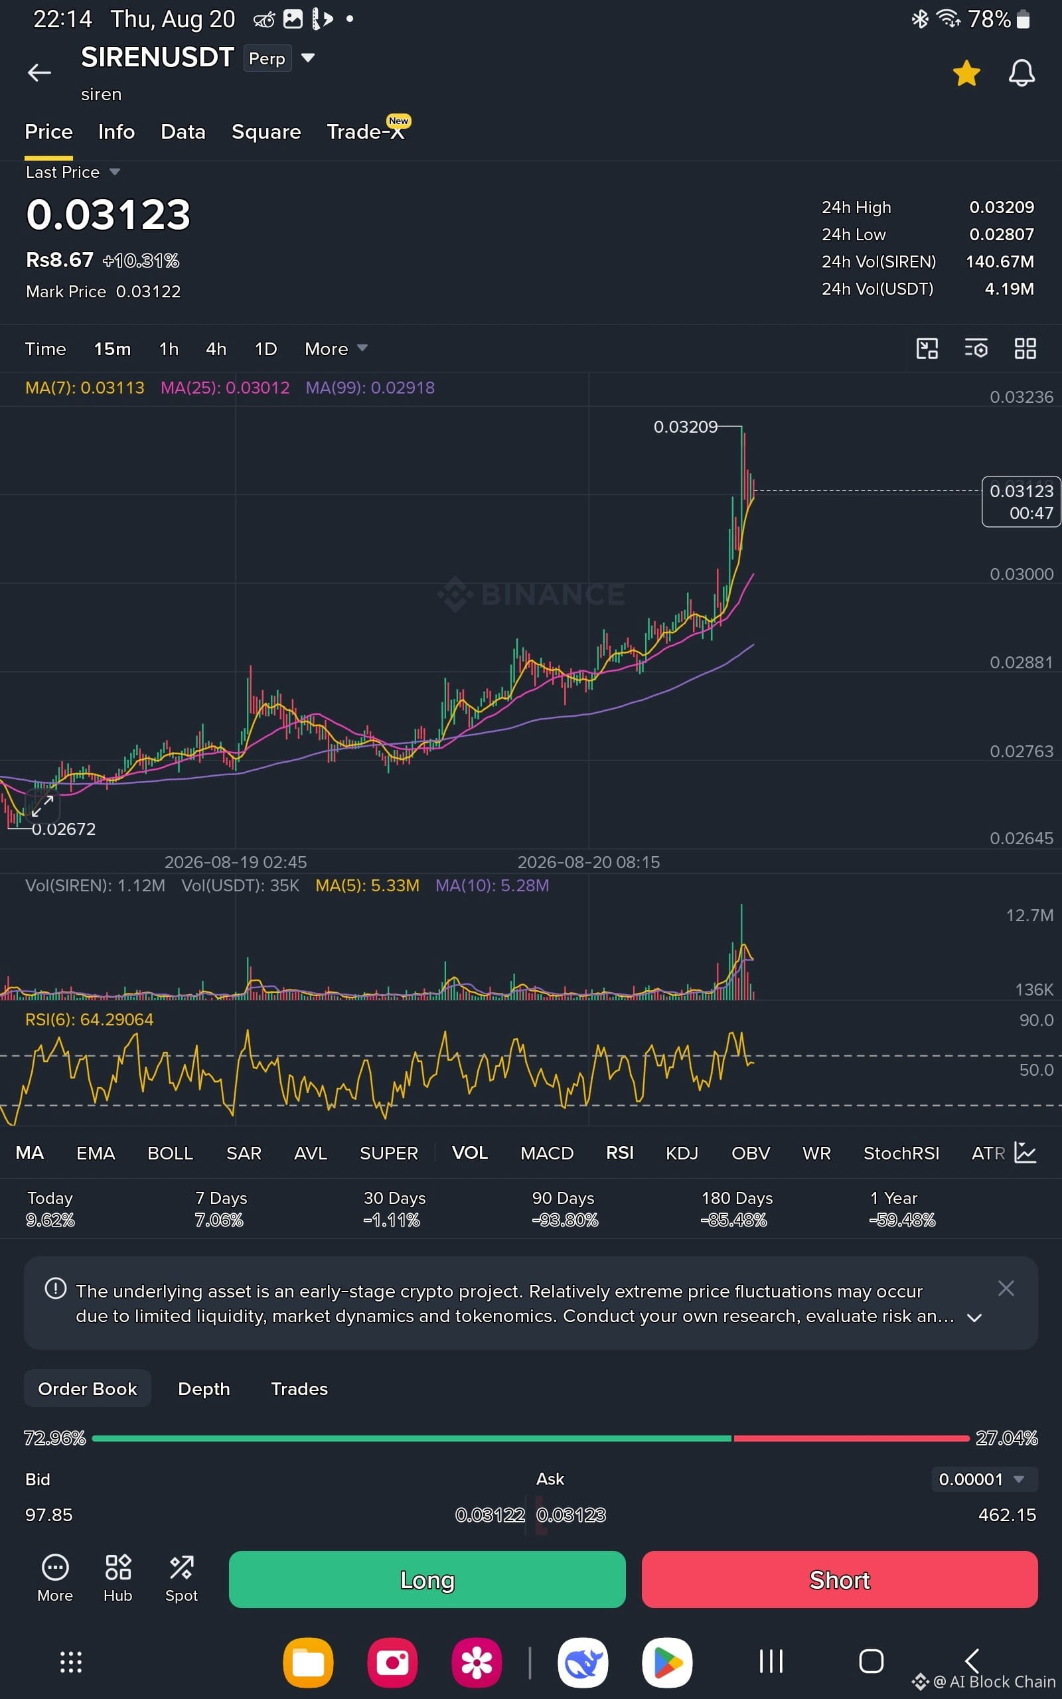
Task: Tap the green Long button
Action: click(x=427, y=1579)
